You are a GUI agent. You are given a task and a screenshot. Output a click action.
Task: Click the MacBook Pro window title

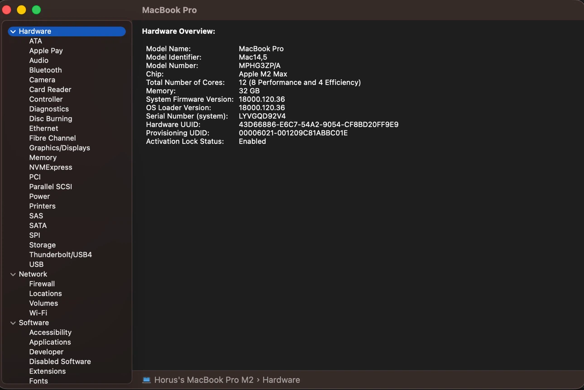[169, 10]
